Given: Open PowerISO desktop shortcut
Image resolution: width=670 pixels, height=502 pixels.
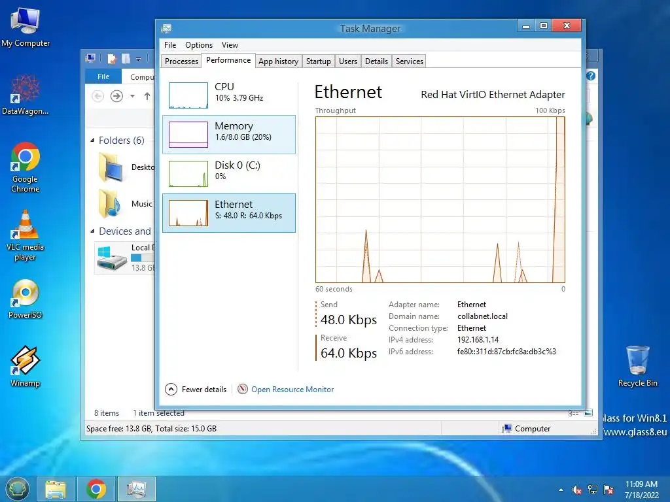Looking at the screenshot, I should coord(26,299).
